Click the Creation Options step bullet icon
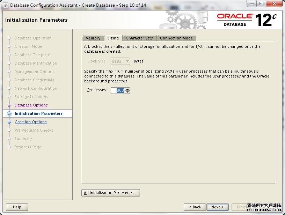The width and height of the screenshot is (285, 215). pos(9,122)
